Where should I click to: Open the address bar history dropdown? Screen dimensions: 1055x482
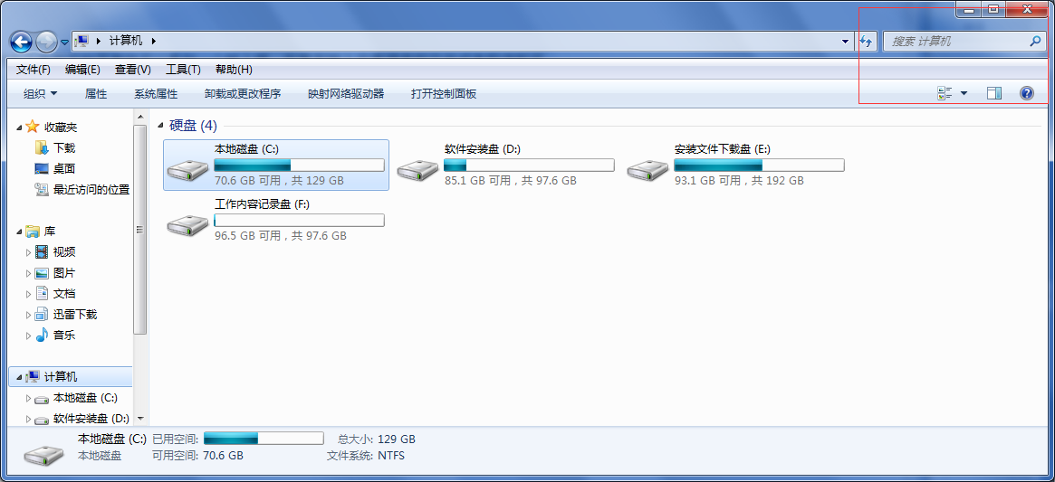[x=846, y=42]
